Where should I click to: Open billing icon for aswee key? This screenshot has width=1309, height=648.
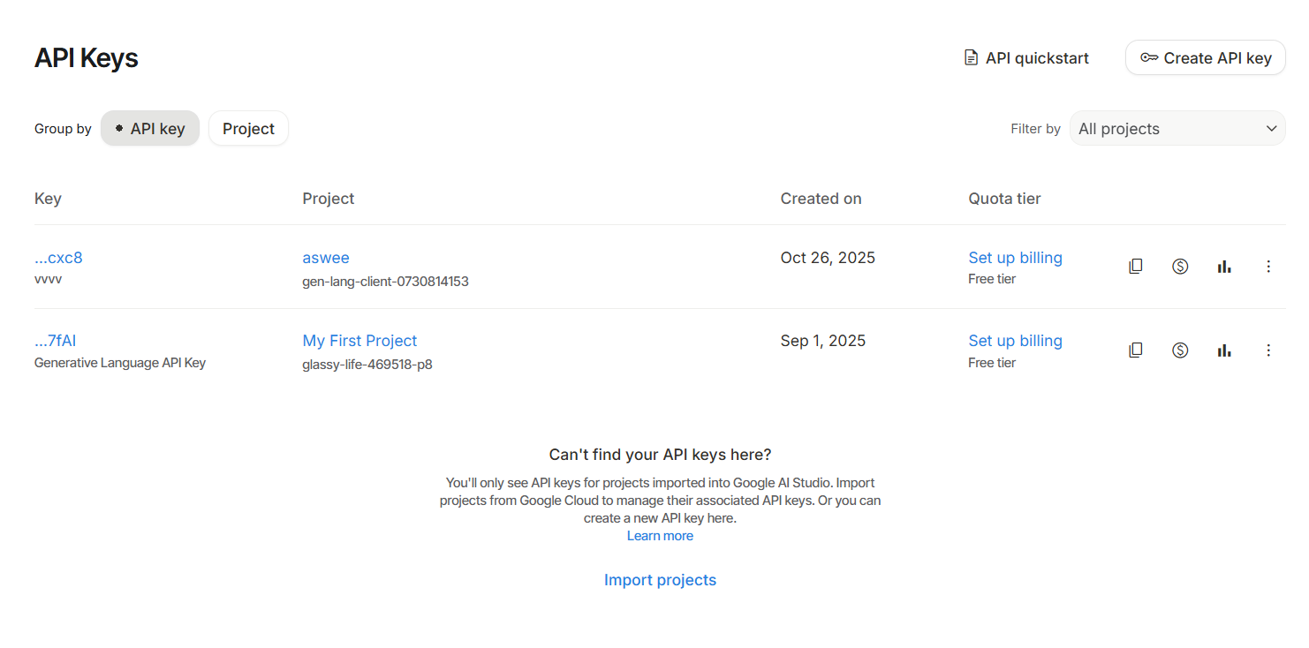pos(1180,266)
